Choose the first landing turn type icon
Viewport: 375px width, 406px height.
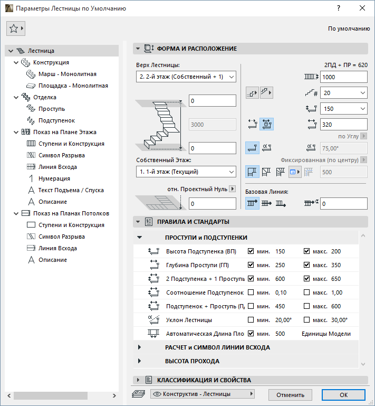(x=252, y=172)
